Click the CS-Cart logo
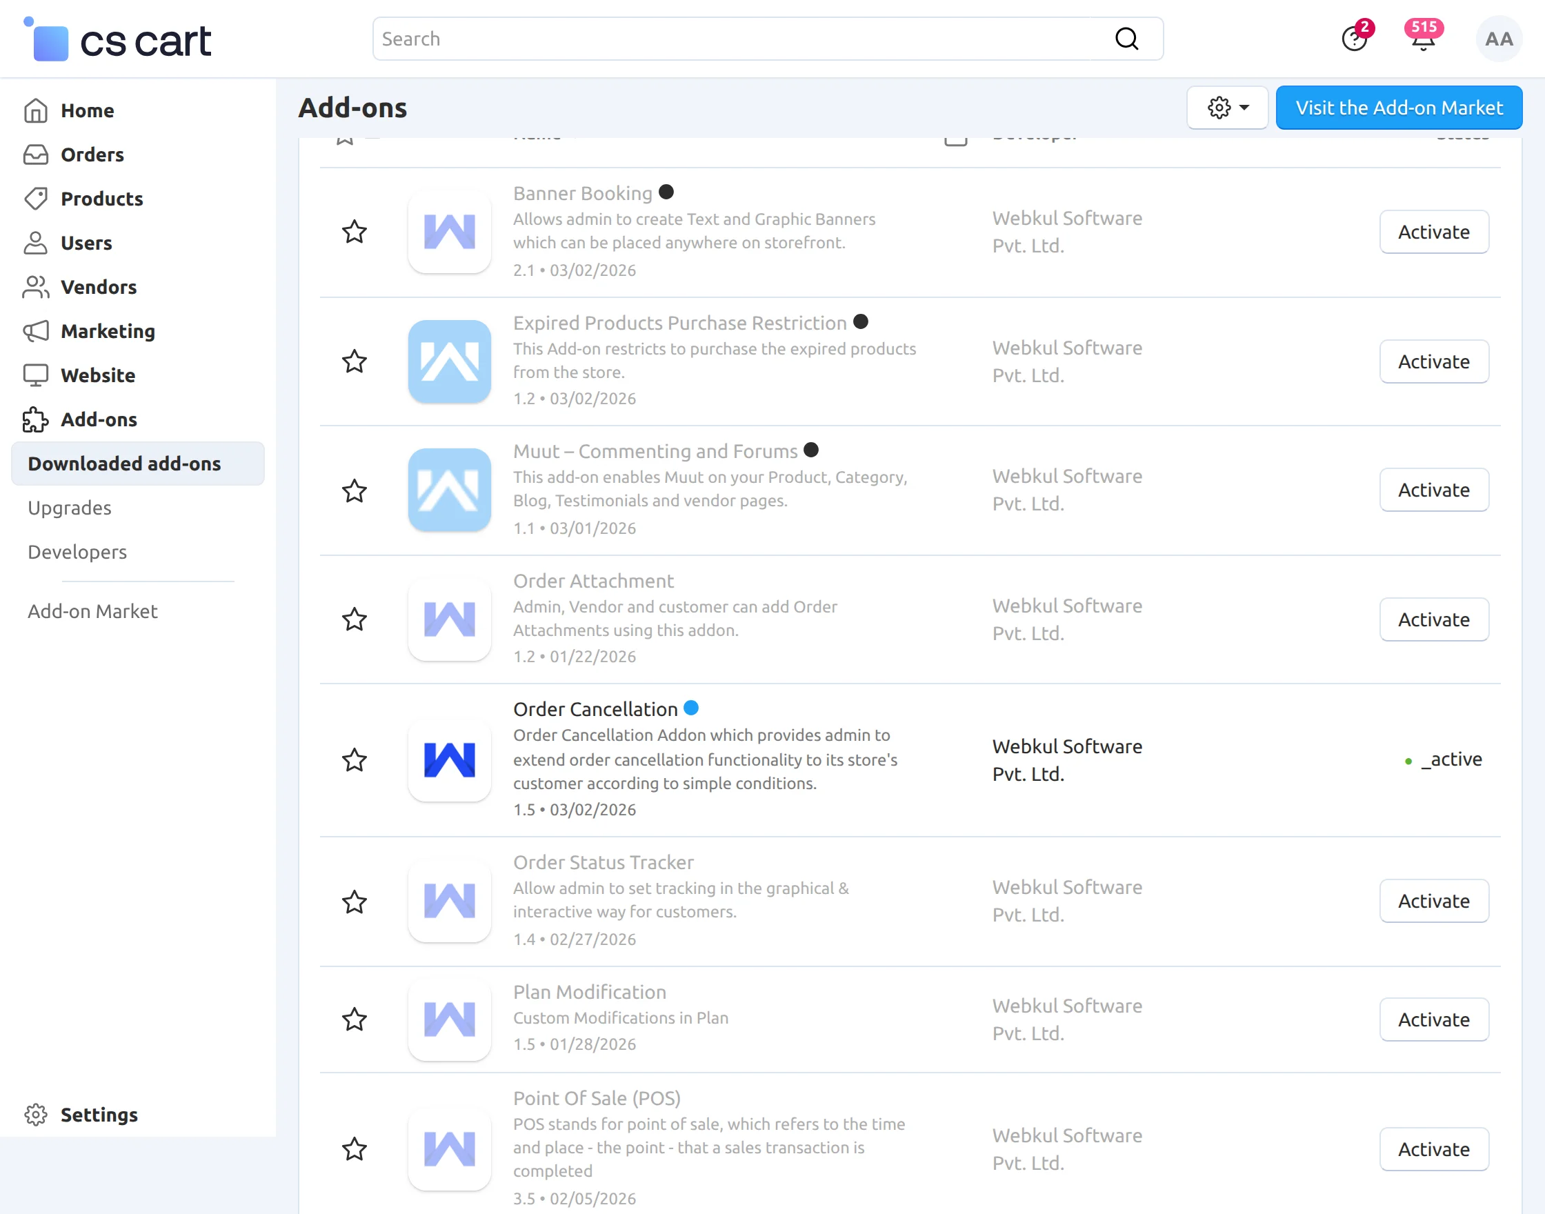 (x=117, y=39)
